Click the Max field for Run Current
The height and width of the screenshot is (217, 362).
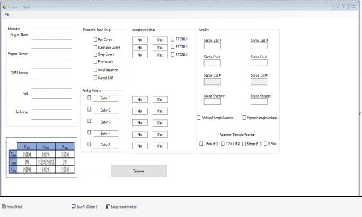160,40
